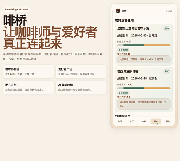Open the 巴西 黄波旁 日晒 bean title
This screenshot has width=180, height=161.
127,71
